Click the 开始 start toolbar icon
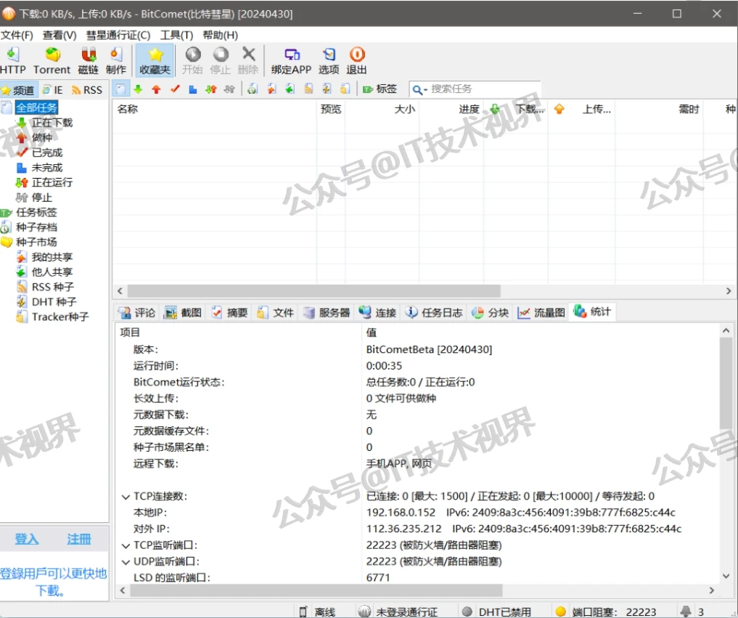This screenshot has height=618, width=738. pos(192,60)
